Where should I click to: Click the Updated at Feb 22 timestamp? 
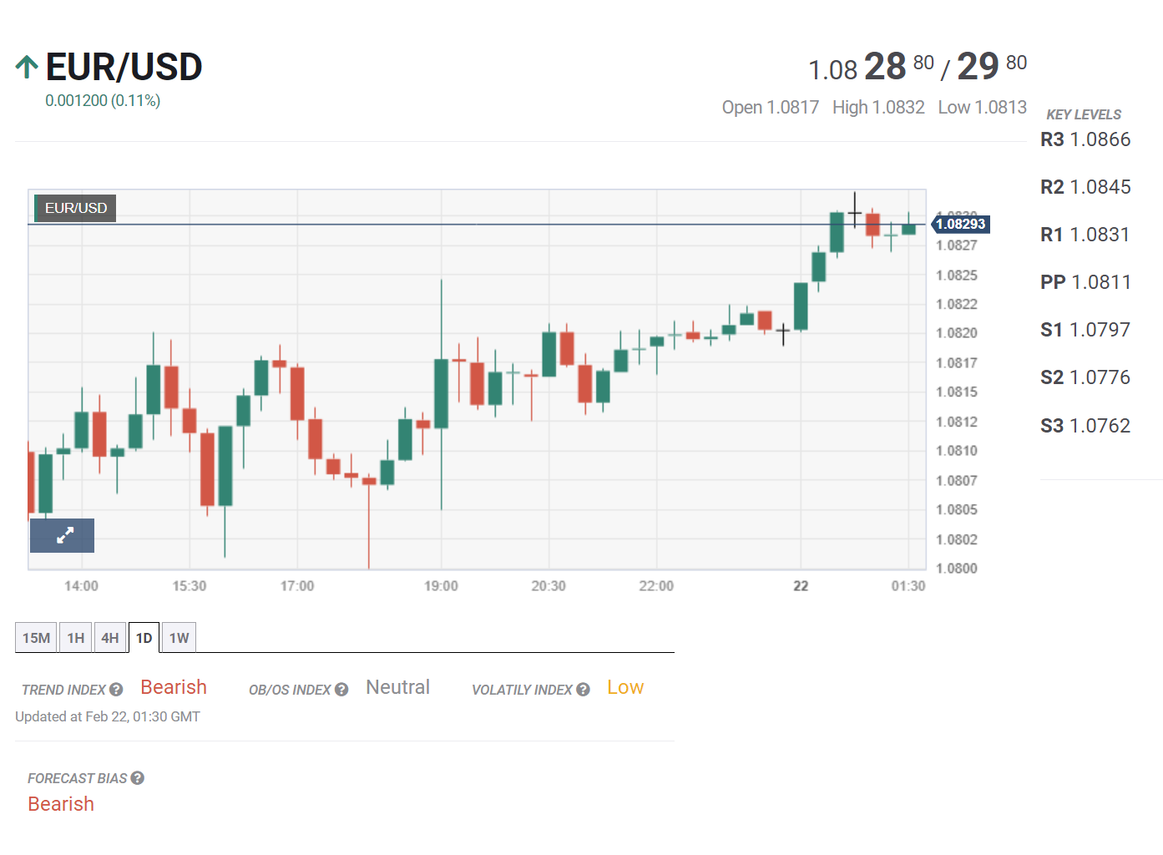(108, 716)
